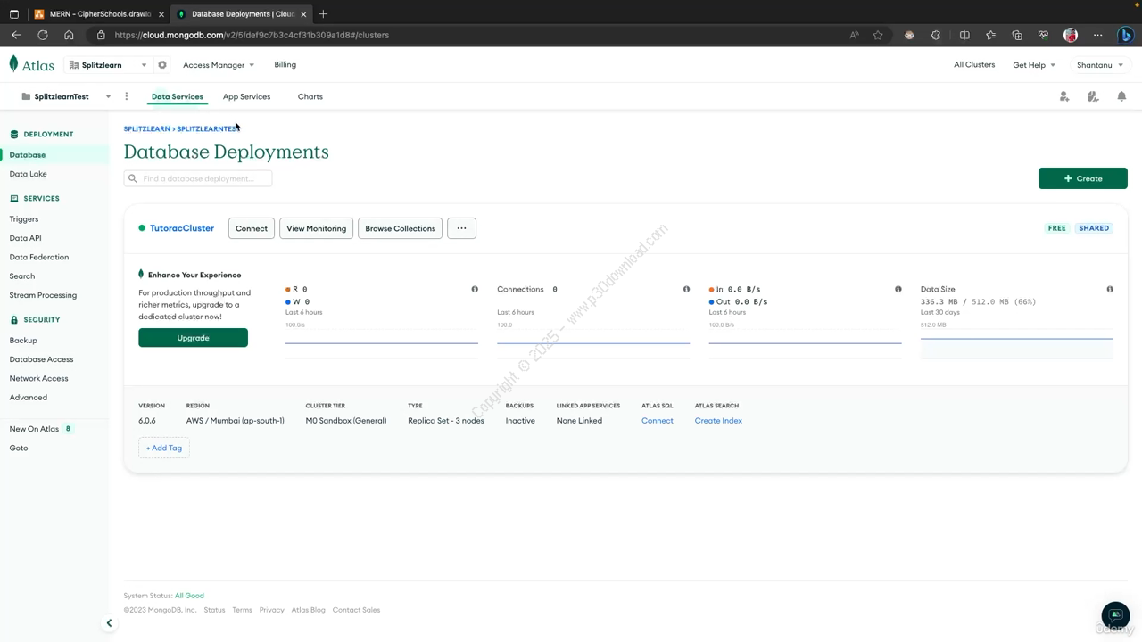1142x642 pixels.
Task: Open Network Access in sidebar
Action: pos(38,378)
